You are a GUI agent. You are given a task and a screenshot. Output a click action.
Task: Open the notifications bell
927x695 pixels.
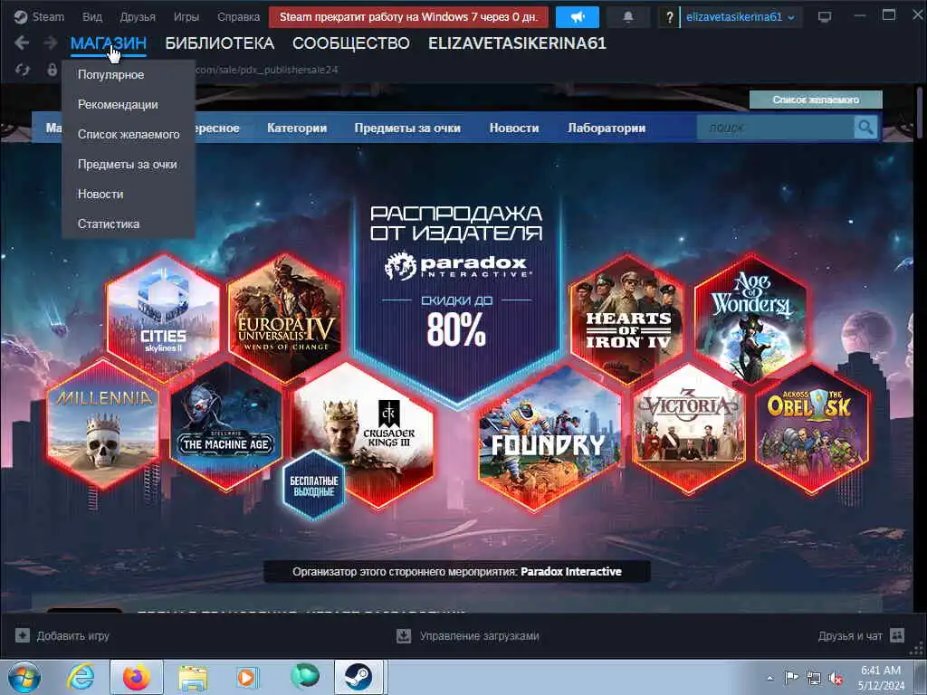pos(628,17)
